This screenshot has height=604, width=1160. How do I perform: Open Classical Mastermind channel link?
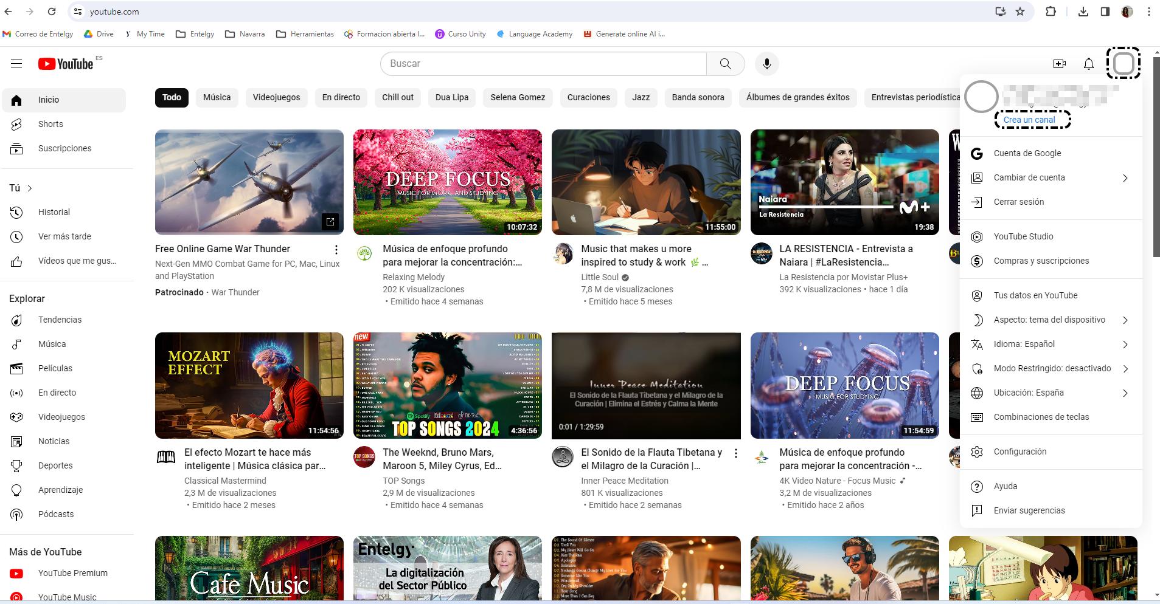(x=225, y=481)
